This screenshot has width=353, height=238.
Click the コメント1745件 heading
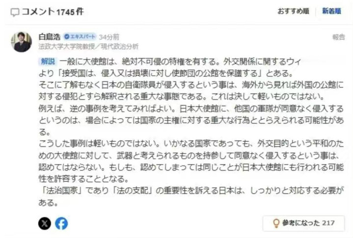[53, 12]
